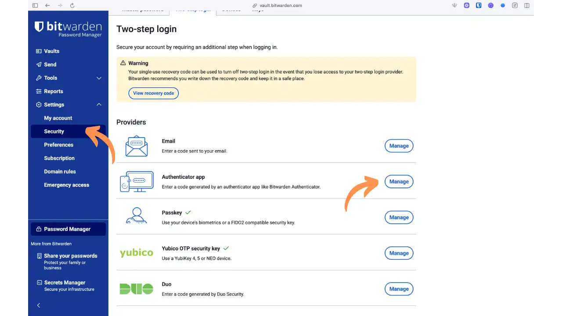This screenshot has height=316, width=562.
Task: Manage the Authenticator app provider
Action: click(399, 181)
